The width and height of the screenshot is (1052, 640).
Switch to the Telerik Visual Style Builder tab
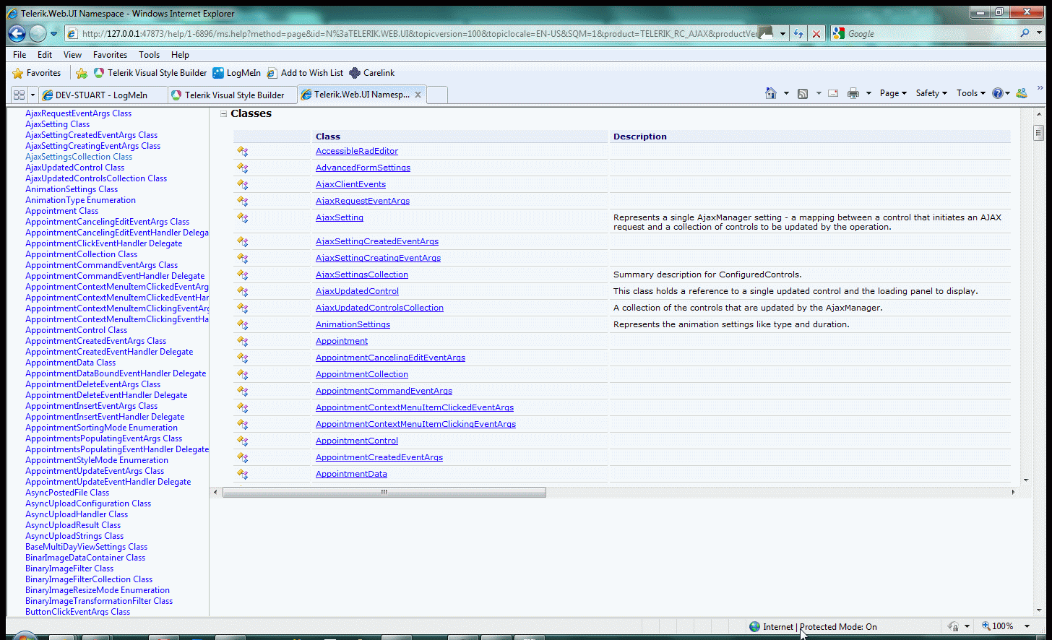point(232,95)
